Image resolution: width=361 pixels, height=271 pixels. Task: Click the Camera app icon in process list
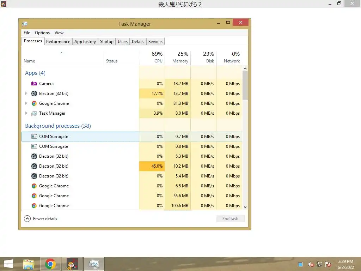(34, 83)
